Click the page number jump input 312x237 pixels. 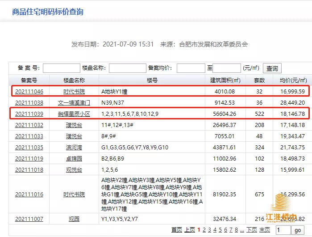pyautogui.click(x=283, y=230)
